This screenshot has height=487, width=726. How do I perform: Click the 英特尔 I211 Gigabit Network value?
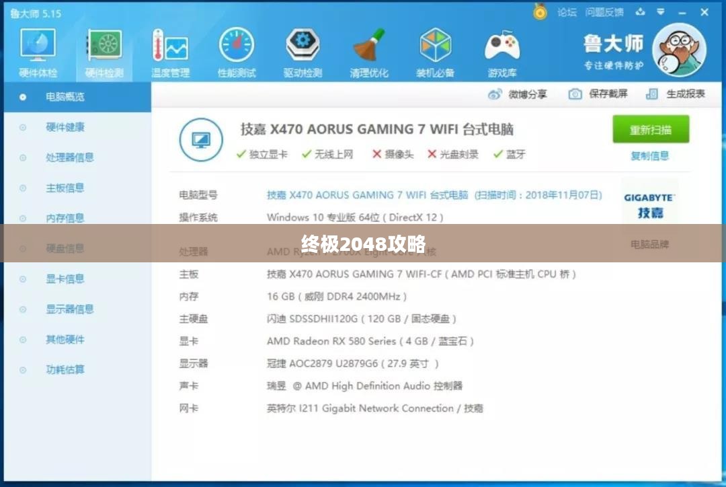point(375,408)
